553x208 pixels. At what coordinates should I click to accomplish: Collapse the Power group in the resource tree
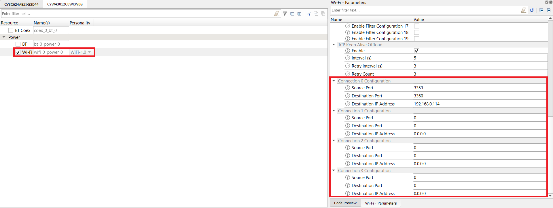coord(4,37)
